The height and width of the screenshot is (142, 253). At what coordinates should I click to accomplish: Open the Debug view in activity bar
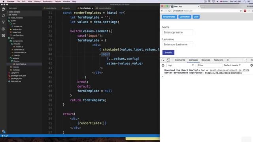(x=3, y=29)
